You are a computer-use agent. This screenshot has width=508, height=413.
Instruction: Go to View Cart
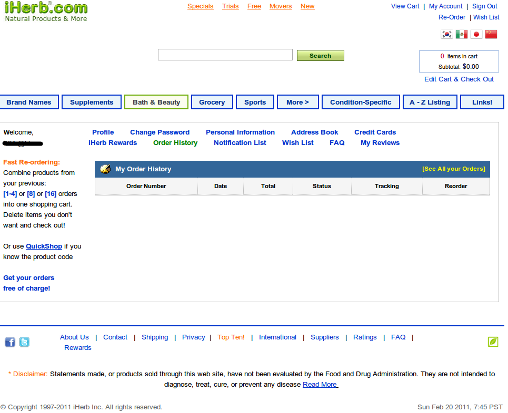[405, 6]
